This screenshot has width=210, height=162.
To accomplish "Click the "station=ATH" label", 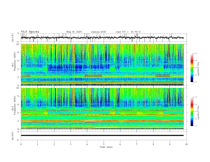I will point(98,32).
